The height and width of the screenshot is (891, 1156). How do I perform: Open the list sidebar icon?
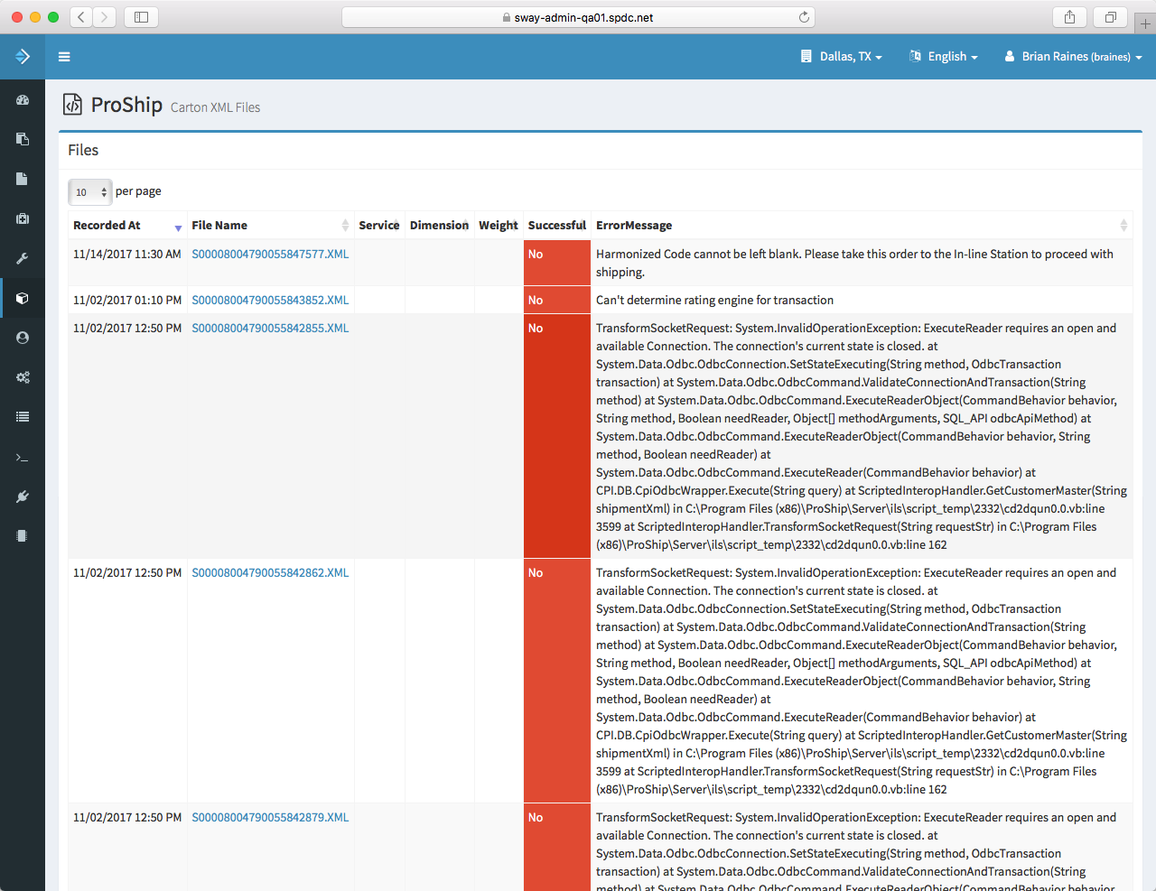[23, 417]
